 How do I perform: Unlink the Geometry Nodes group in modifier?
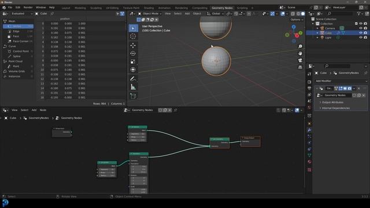[364, 95]
